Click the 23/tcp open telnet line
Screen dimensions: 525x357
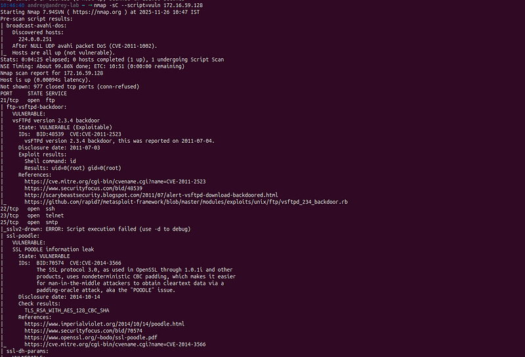(x=31, y=216)
